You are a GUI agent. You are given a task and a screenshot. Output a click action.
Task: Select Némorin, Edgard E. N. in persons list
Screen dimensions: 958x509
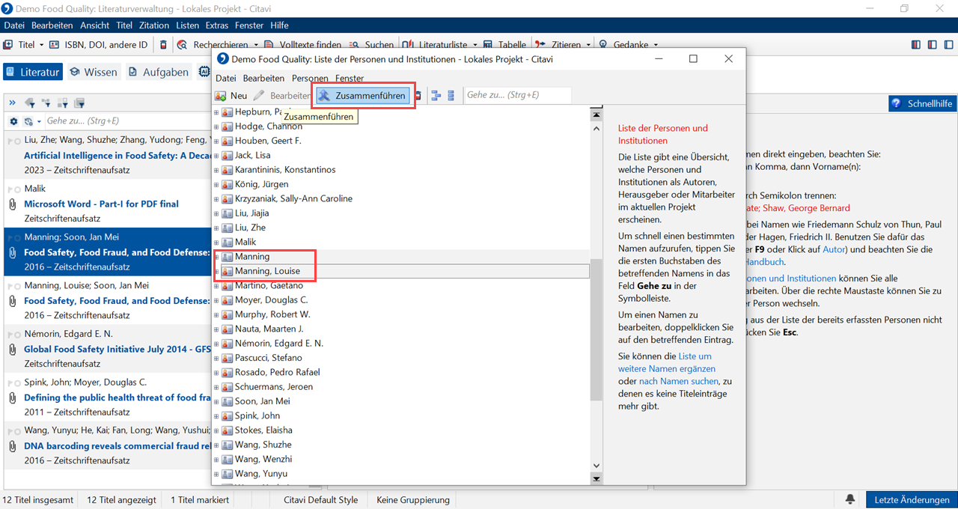279,344
